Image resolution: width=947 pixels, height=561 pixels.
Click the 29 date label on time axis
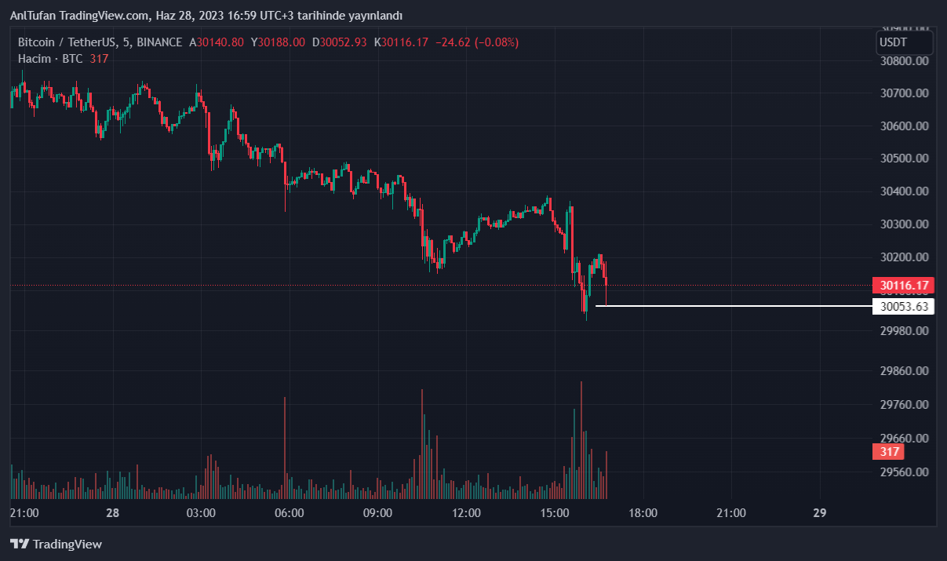pyautogui.click(x=820, y=513)
